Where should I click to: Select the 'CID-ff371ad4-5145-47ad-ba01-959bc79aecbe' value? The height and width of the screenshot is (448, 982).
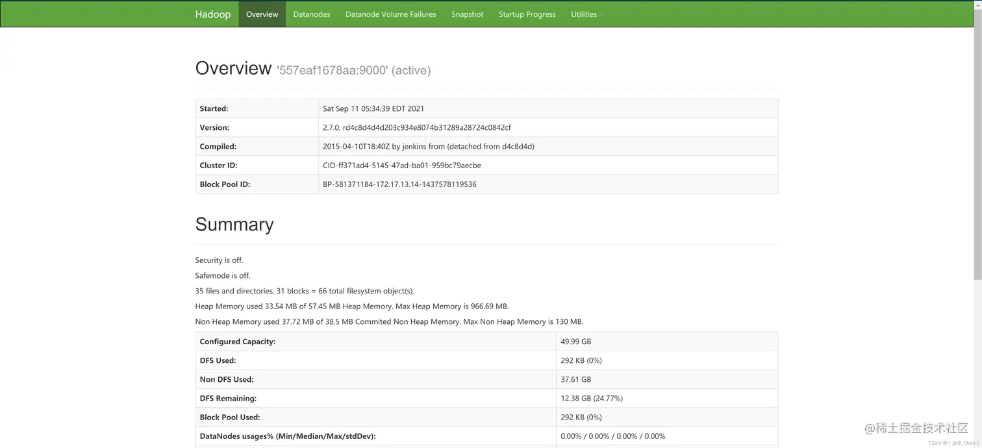pyautogui.click(x=402, y=165)
